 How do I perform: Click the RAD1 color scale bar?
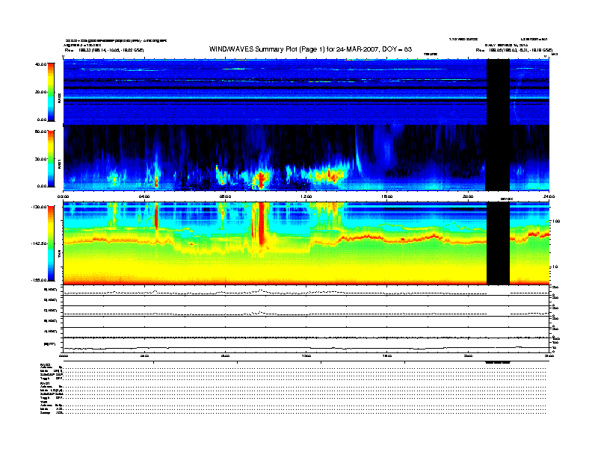[x=51, y=158]
